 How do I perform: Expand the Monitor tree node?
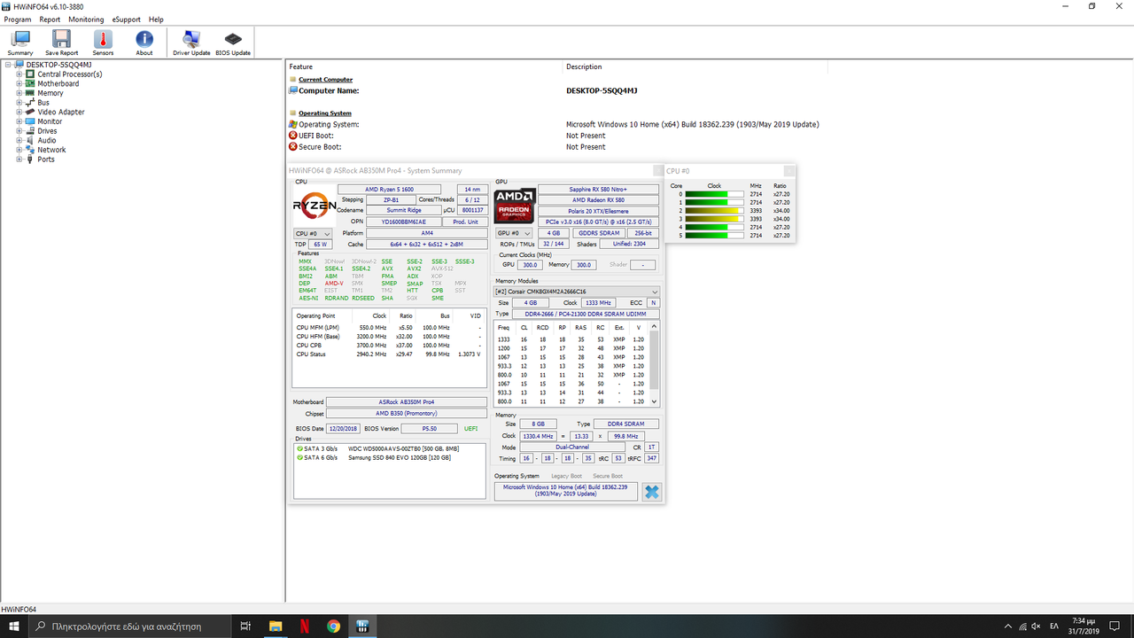(19, 121)
